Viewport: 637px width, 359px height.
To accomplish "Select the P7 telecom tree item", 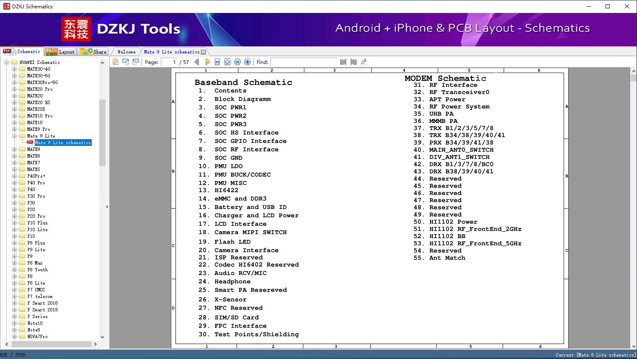I will 40,296.
